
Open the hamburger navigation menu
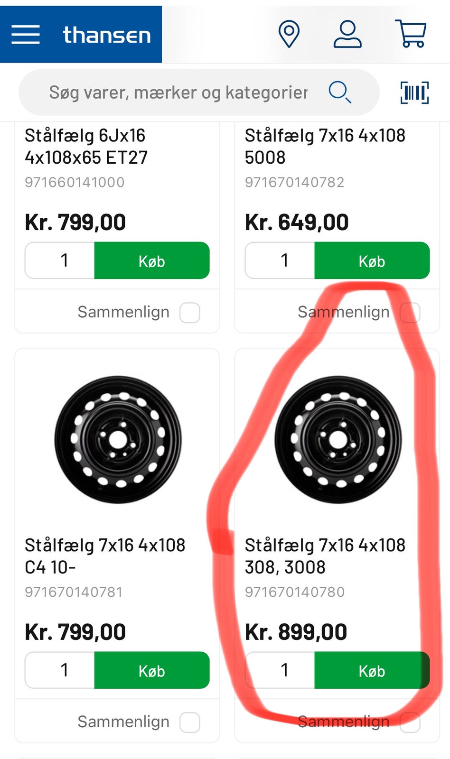pyautogui.click(x=26, y=35)
